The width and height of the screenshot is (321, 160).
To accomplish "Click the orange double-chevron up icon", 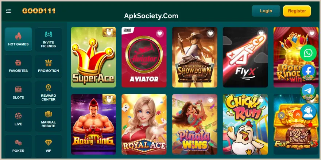I will (298, 115).
